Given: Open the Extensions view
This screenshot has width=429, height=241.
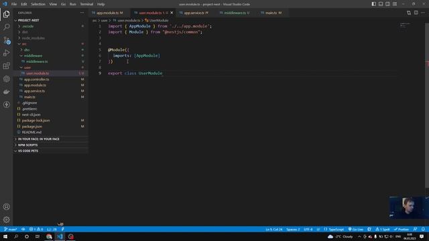Looking at the screenshot, I should [x=6, y=66].
